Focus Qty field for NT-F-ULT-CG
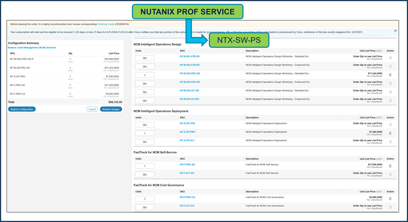The image size is (408, 222). [145, 207]
